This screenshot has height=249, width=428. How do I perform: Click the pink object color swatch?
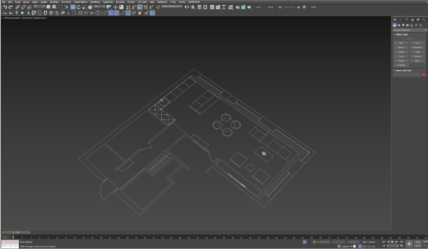point(423,74)
